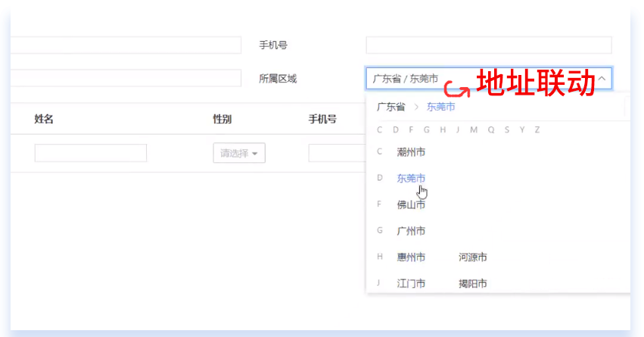Viewport: 644px width, 337px height.
Task: Choose 江门市 from the city list
Action: click(411, 283)
